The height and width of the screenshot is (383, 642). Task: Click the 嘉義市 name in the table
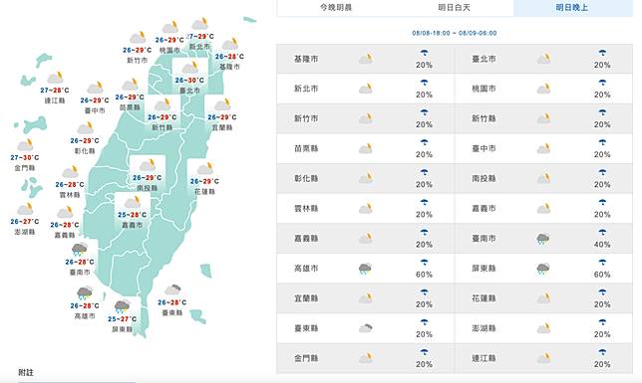[x=483, y=209]
